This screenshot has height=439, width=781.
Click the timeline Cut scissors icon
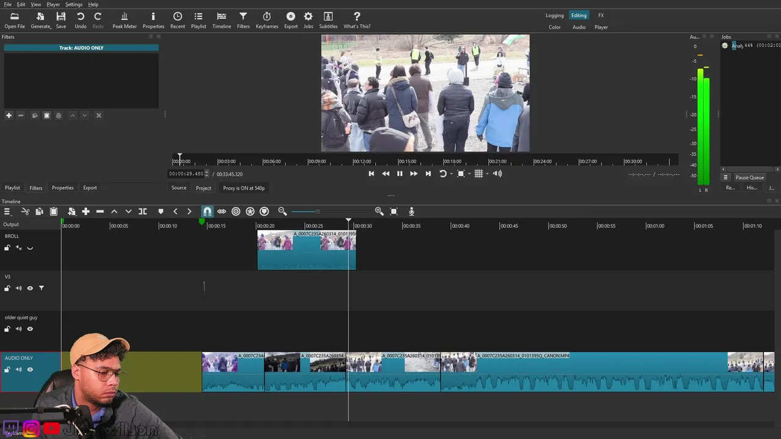pos(25,212)
